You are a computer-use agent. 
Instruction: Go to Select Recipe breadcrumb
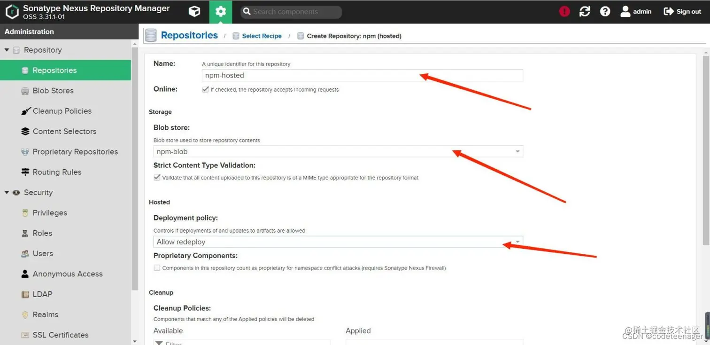(x=262, y=36)
